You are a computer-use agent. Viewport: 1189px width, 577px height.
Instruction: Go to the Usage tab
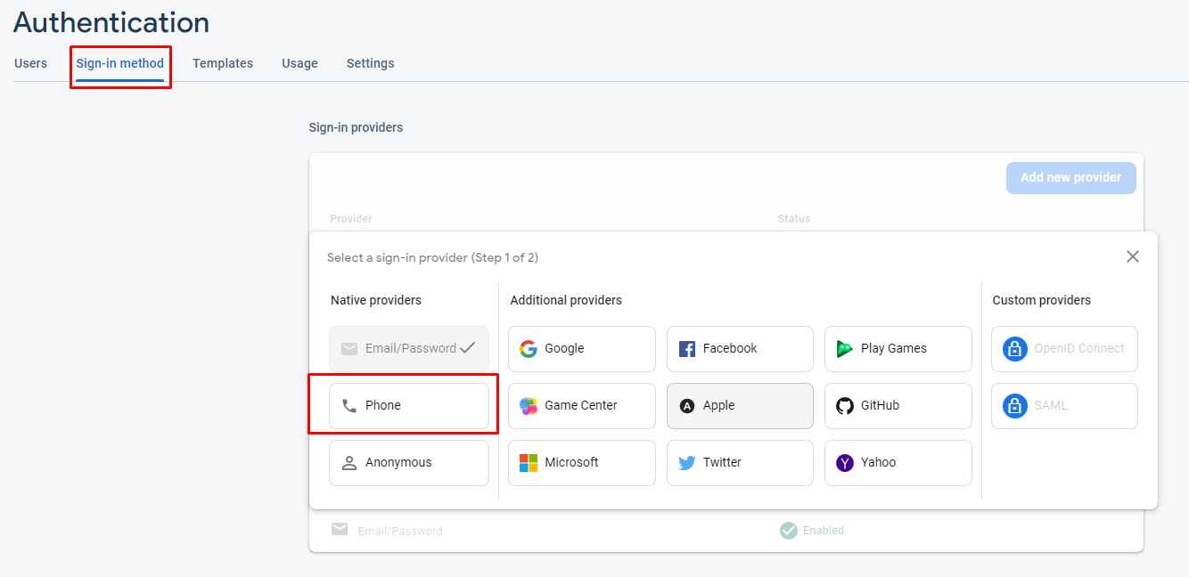click(x=299, y=63)
